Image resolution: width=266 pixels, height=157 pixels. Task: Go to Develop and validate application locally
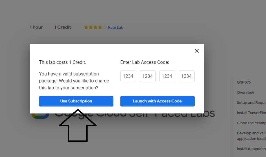(x=251, y=136)
